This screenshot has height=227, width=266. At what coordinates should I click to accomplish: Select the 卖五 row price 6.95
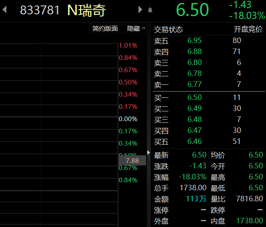(x=195, y=41)
